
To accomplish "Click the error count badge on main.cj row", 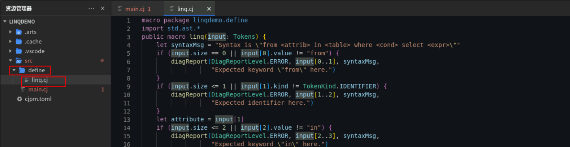I will point(103,90).
